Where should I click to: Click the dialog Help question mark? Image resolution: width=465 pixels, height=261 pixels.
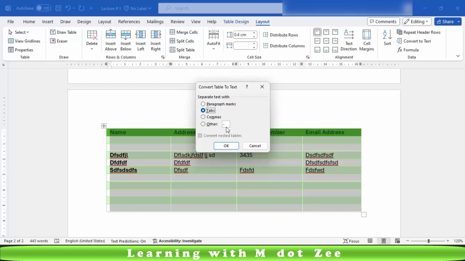coord(247,87)
